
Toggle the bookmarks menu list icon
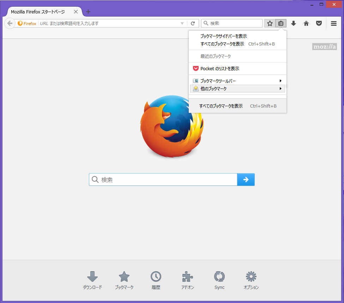pos(281,23)
